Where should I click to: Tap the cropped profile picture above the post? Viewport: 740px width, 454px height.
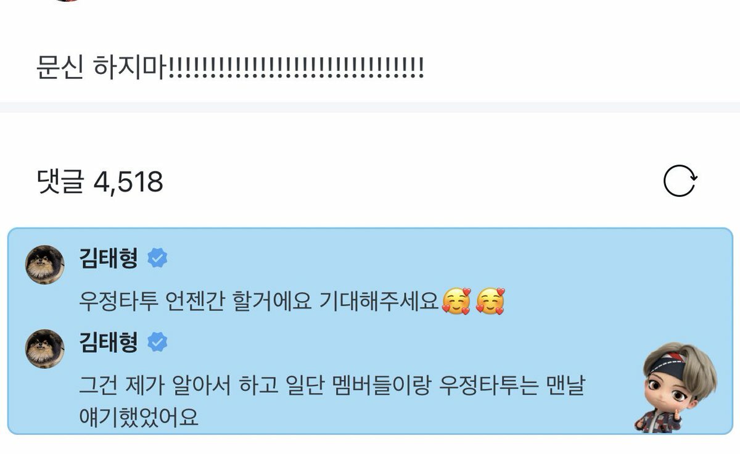click(67, 1)
